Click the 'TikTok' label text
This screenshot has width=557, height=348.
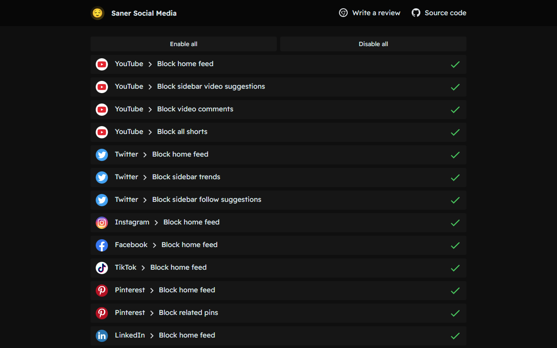click(126, 268)
